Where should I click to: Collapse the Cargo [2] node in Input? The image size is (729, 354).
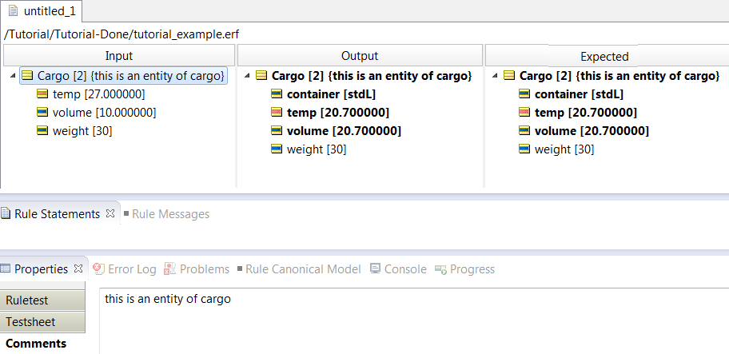point(13,75)
